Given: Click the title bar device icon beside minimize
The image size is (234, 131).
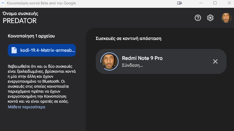Looking at the screenshot, I should 179,3.
